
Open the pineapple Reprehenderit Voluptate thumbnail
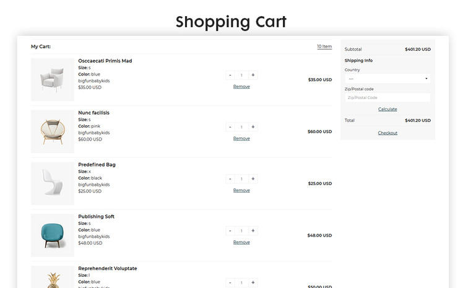point(53,277)
